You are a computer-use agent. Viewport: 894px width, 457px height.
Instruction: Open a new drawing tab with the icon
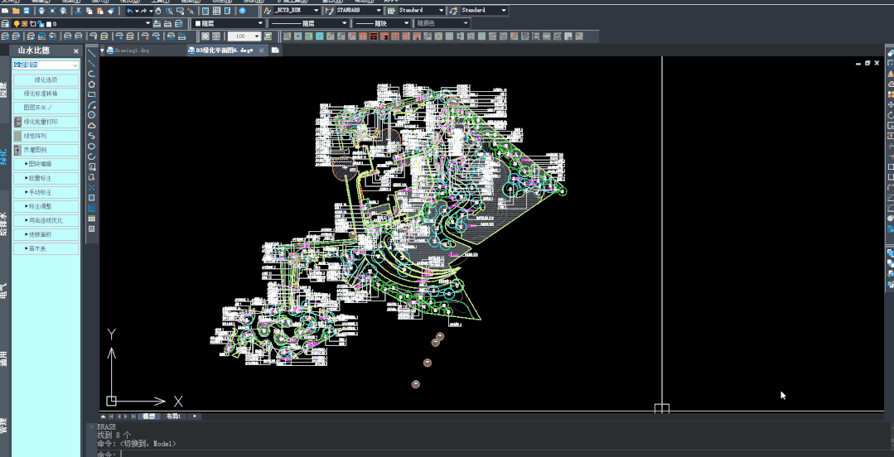point(275,51)
